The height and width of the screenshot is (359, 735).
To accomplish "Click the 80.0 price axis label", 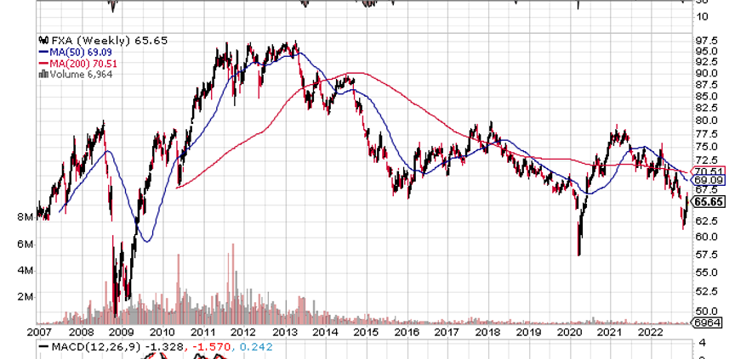I will (x=706, y=121).
